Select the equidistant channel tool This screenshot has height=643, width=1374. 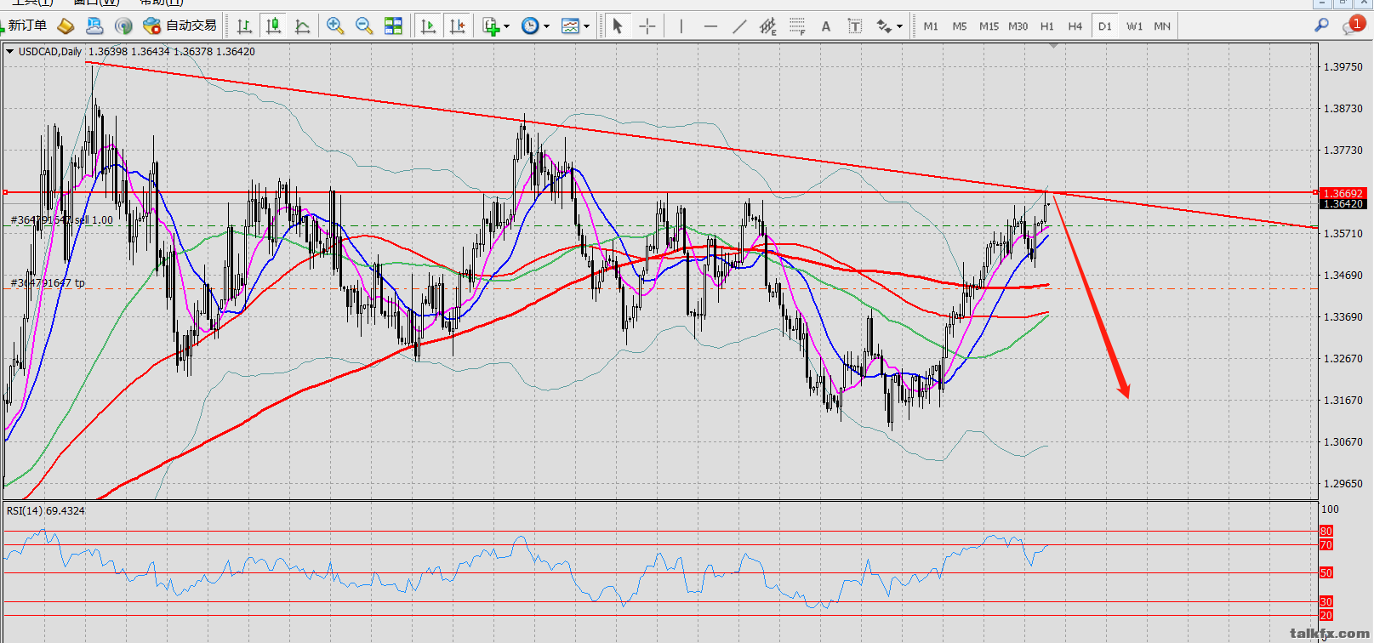[x=768, y=26]
